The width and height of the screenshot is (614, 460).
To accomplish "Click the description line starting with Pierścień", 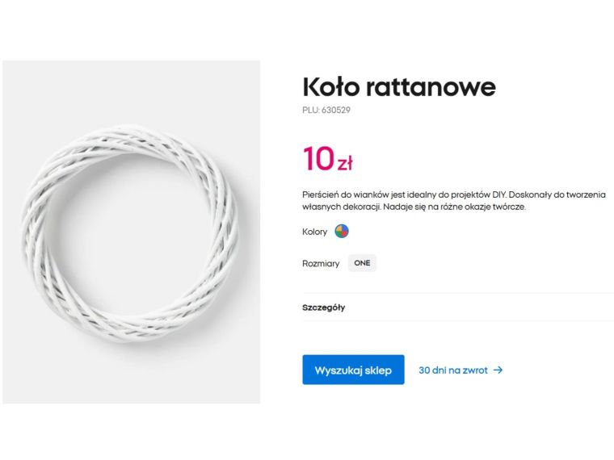I will click(452, 195).
